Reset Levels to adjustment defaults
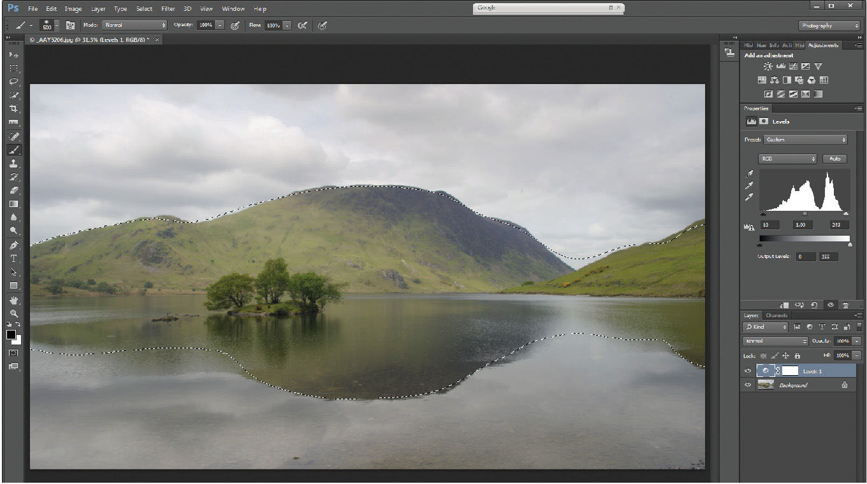This screenshot has width=867, height=484. [x=814, y=305]
